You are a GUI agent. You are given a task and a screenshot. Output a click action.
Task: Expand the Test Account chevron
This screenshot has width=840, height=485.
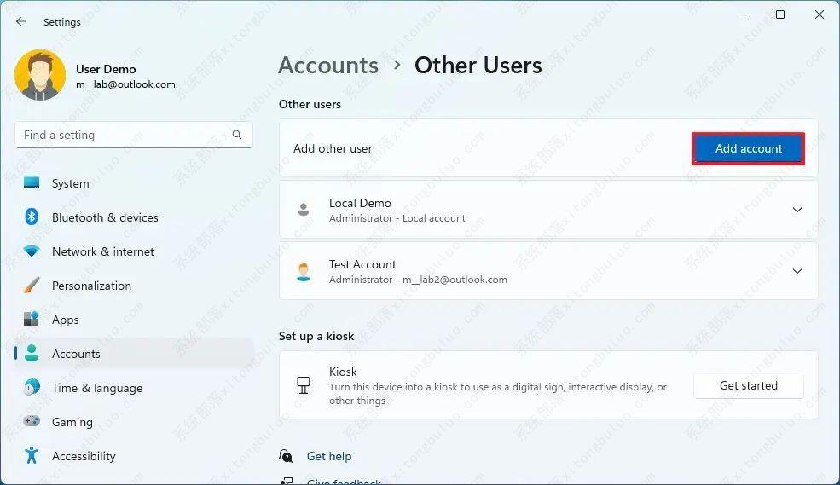797,271
